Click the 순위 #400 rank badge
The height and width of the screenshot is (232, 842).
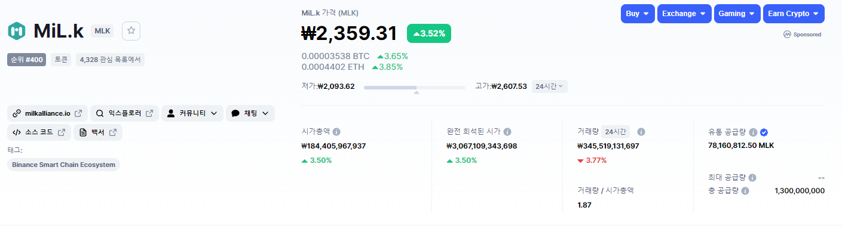(26, 60)
